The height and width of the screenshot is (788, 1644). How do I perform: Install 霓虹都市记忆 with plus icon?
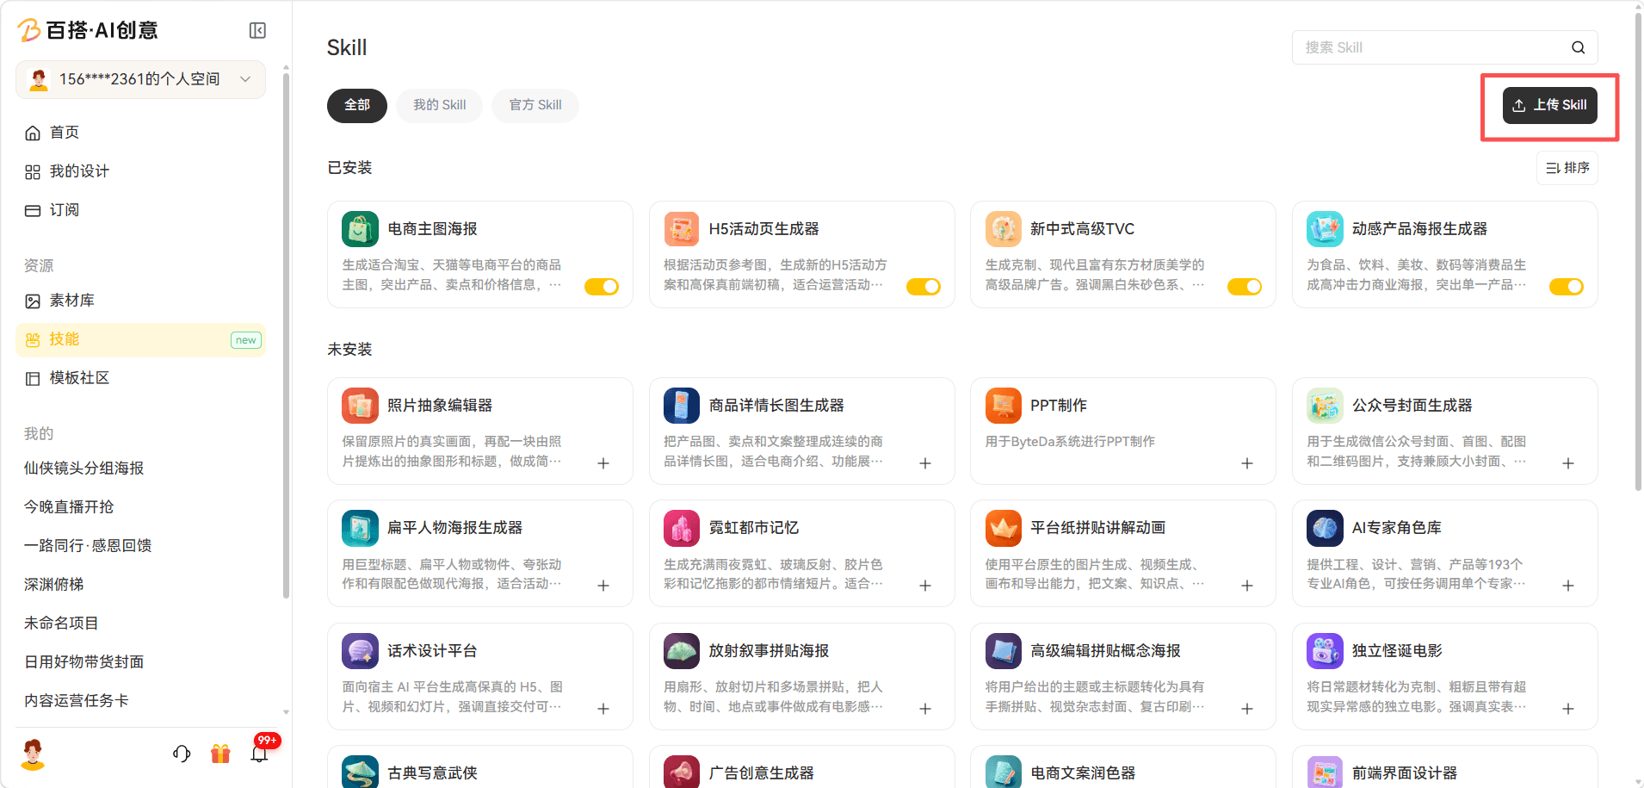click(925, 586)
